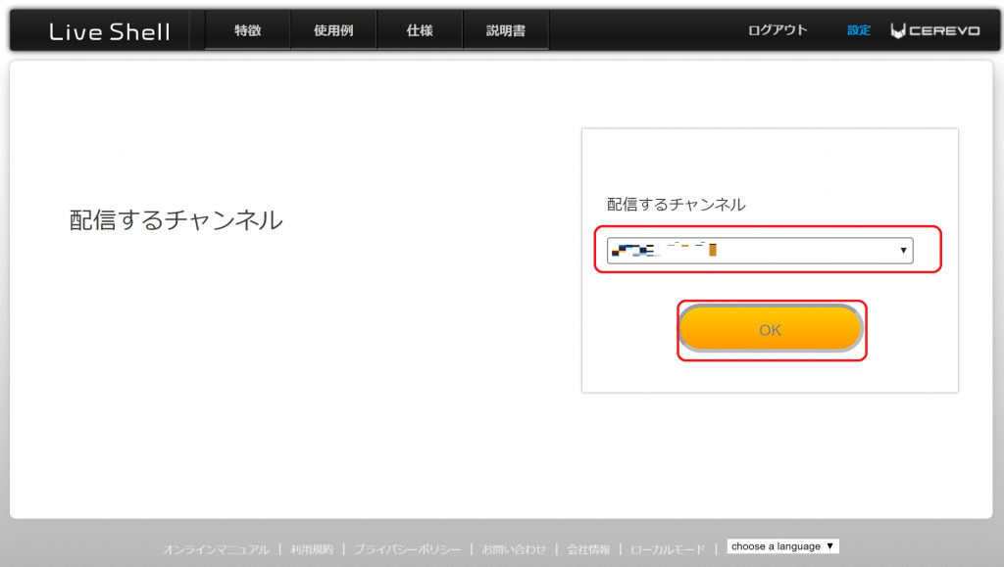
Task: Click the channel selector dropdown arrow
Action: coord(902,251)
